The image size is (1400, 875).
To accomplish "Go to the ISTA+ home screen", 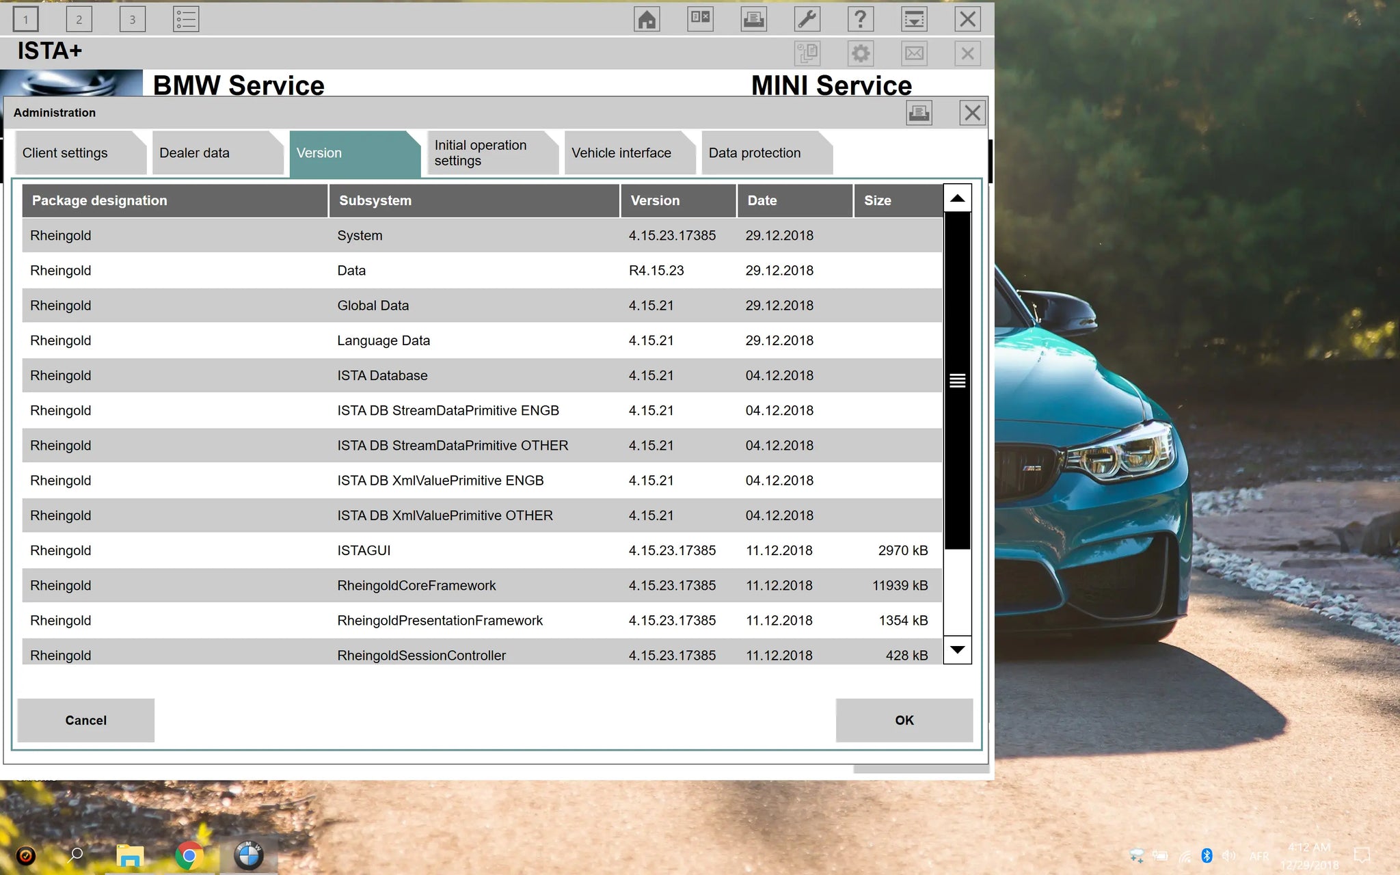I will (647, 19).
